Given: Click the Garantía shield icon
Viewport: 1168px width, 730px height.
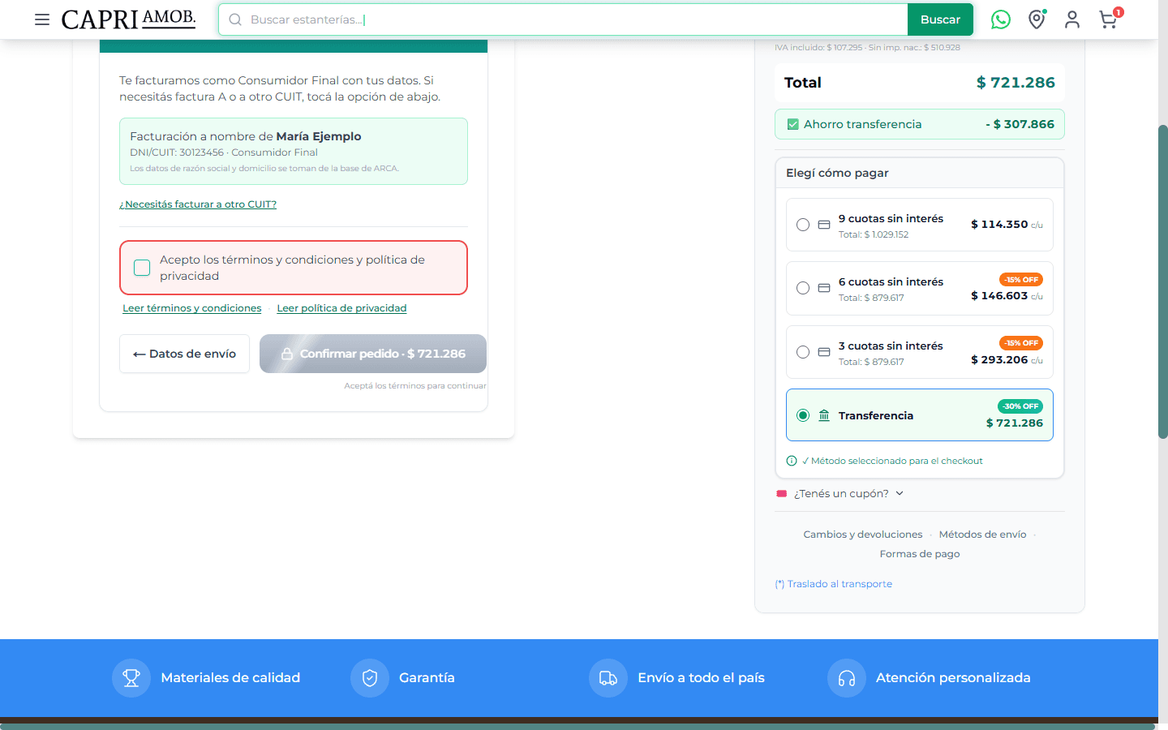Looking at the screenshot, I should 370,678.
